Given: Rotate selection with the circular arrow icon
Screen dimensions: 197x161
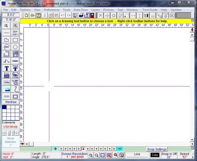Looking at the screenshot, I should 114,15.
